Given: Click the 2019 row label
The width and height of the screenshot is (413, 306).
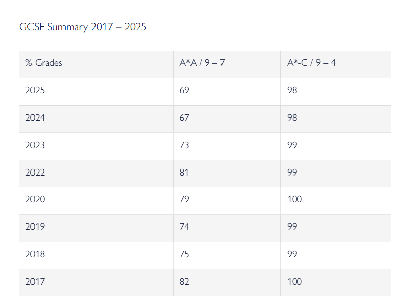Looking at the screenshot, I should point(35,227).
